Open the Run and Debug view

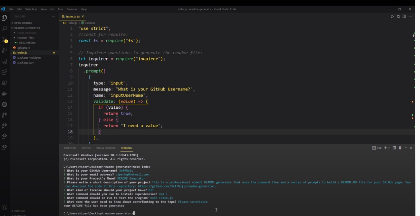pyautogui.click(x=5, y=51)
